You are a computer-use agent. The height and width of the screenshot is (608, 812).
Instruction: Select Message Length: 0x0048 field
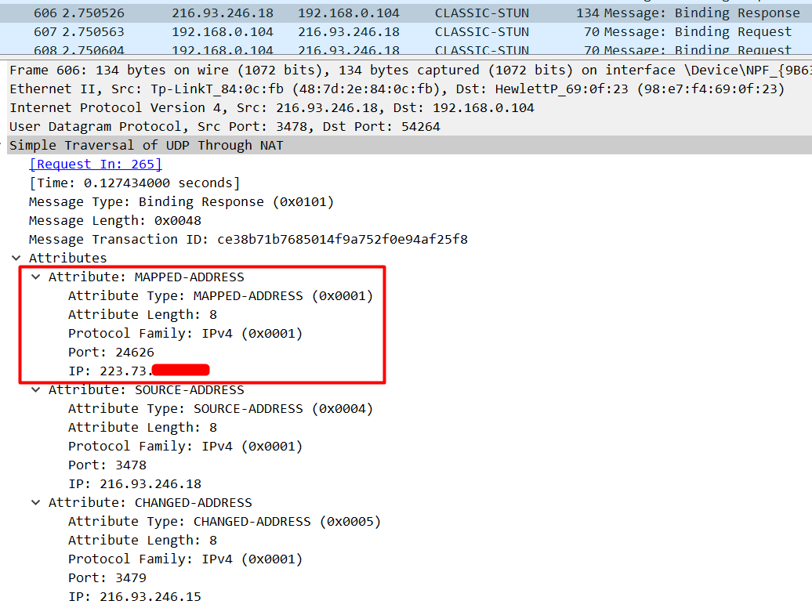coord(115,221)
